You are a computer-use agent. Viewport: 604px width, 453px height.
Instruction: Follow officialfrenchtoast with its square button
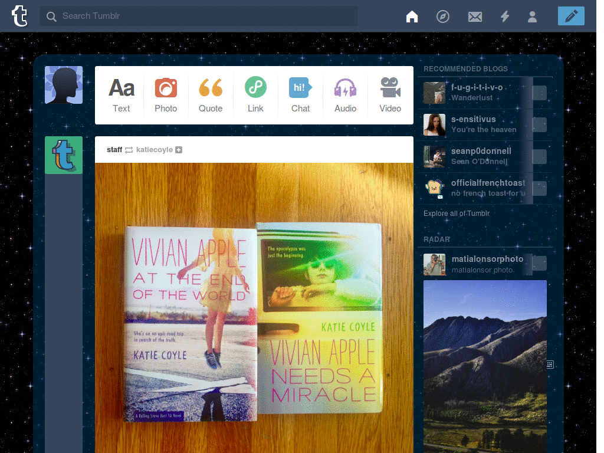coord(539,189)
